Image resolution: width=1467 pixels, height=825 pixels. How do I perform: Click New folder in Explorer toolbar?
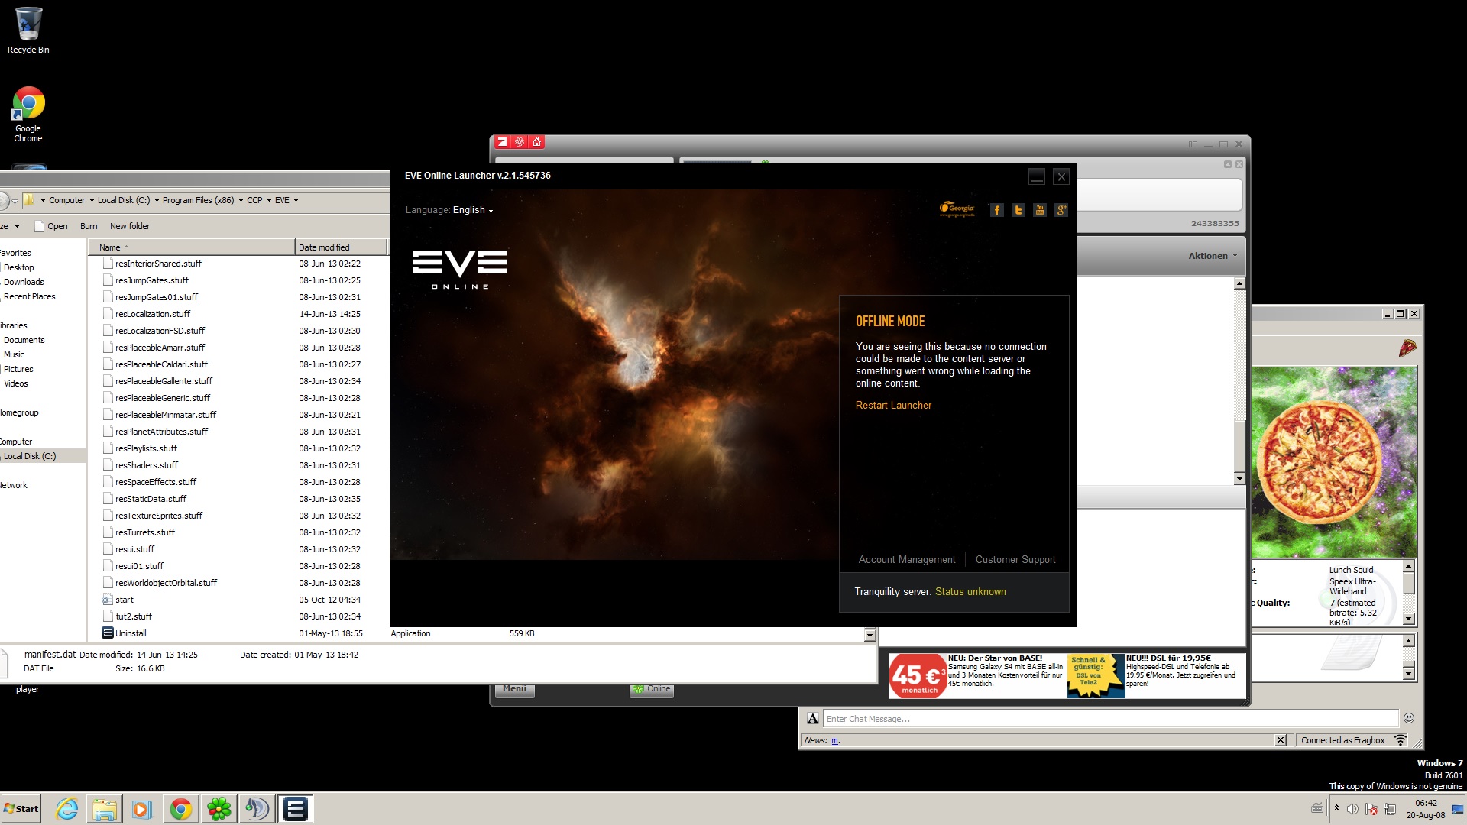(x=130, y=226)
